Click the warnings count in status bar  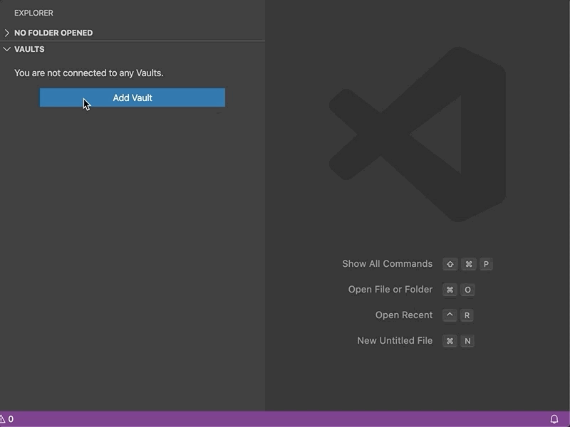[x=7, y=419]
